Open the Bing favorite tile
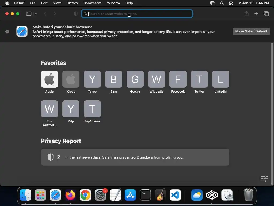 pyautogui.click(x=113, y=79)
